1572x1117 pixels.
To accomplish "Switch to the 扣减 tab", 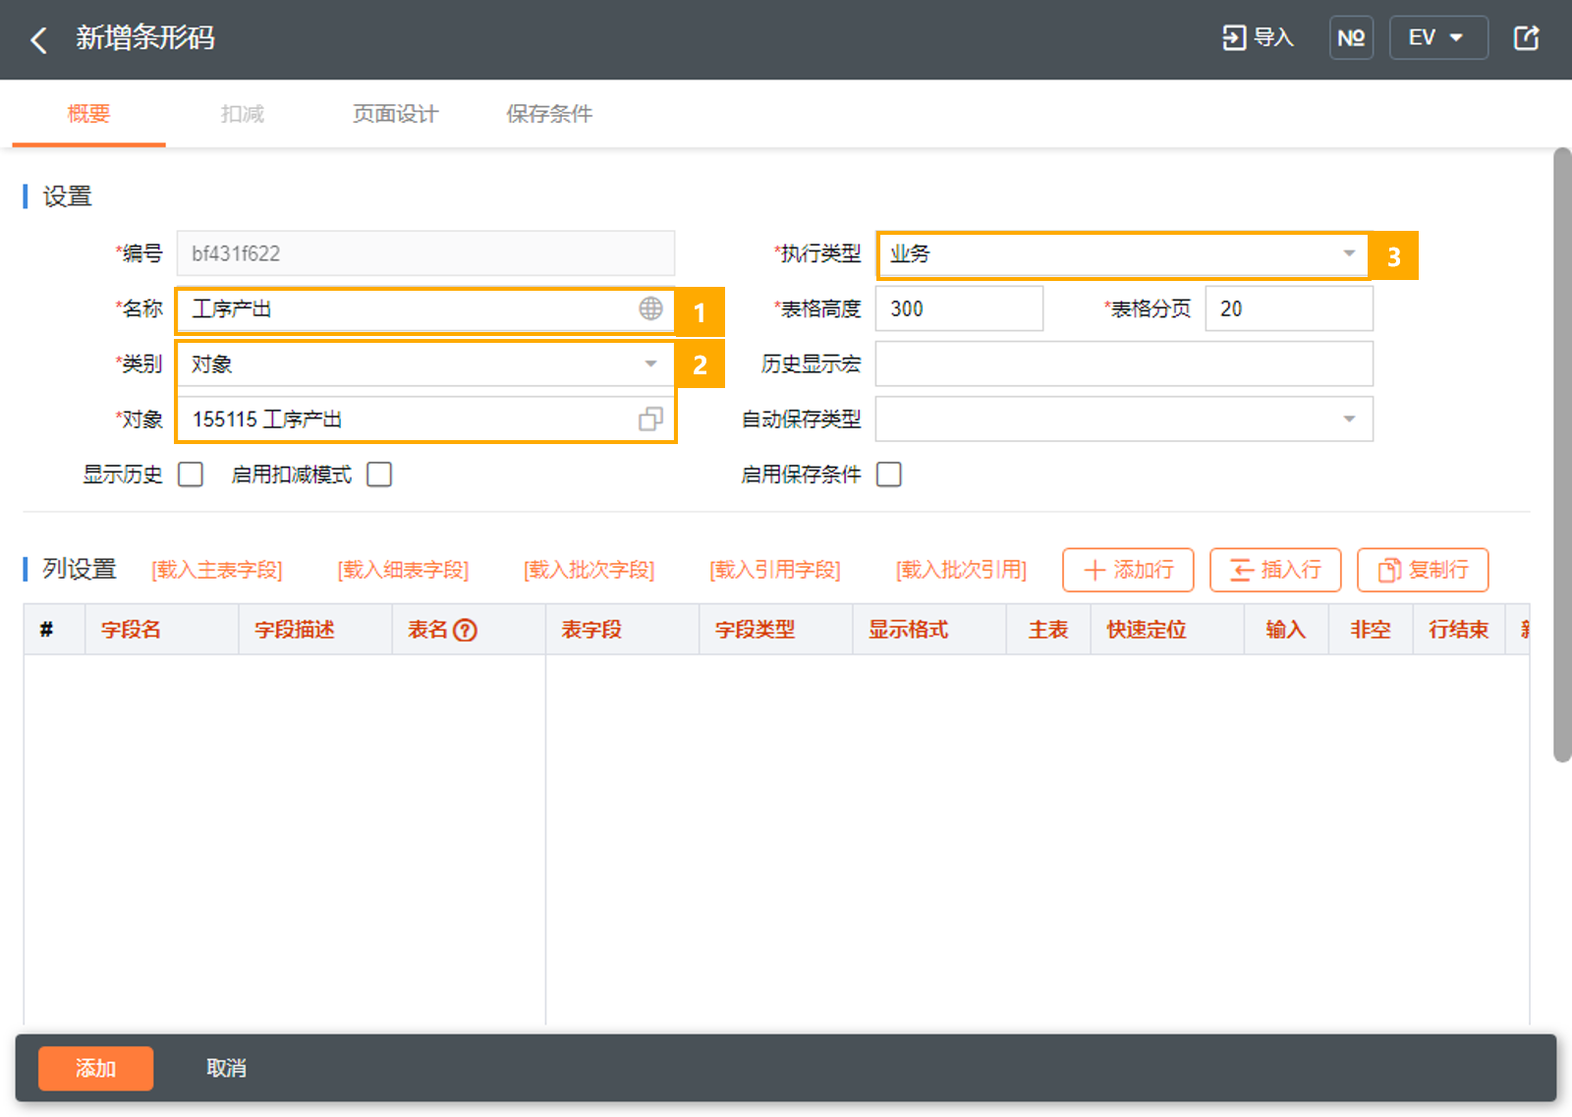I will point(242,114).
